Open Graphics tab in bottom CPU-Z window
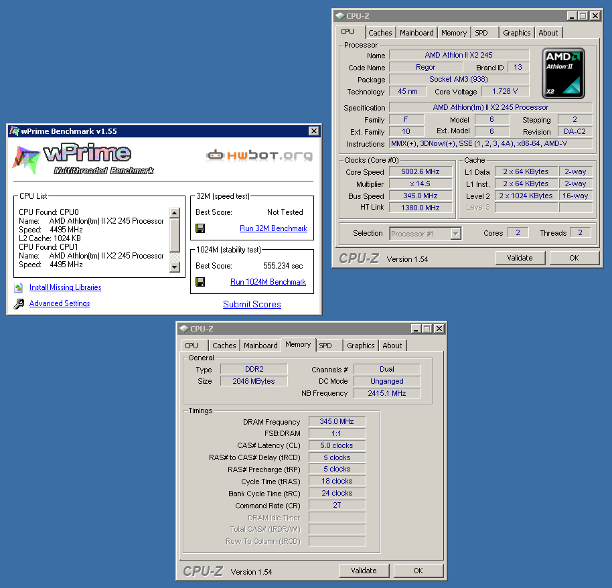 click(x=360, y=346)
